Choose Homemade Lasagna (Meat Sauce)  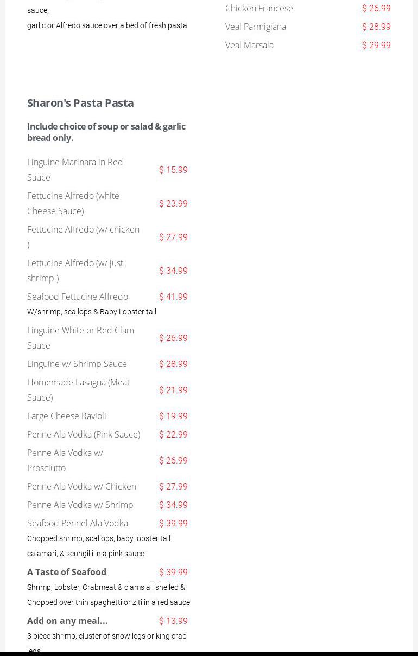click(x=78, y=389)
